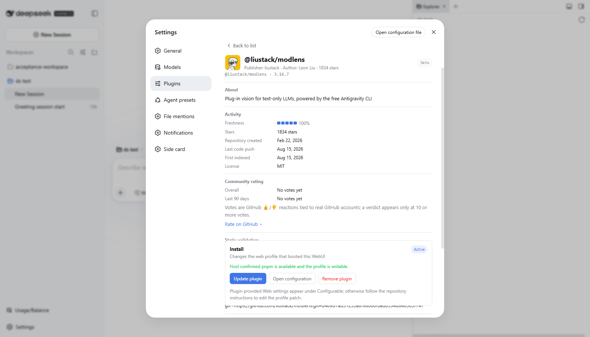590x337 pixels.
Task: Open 'New Session' item under ds test
Action: [x=52, y=94]
